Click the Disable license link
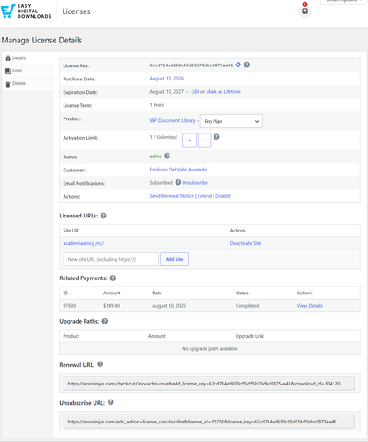This screenshot has width=368, height=442. [x=223, y=196]
